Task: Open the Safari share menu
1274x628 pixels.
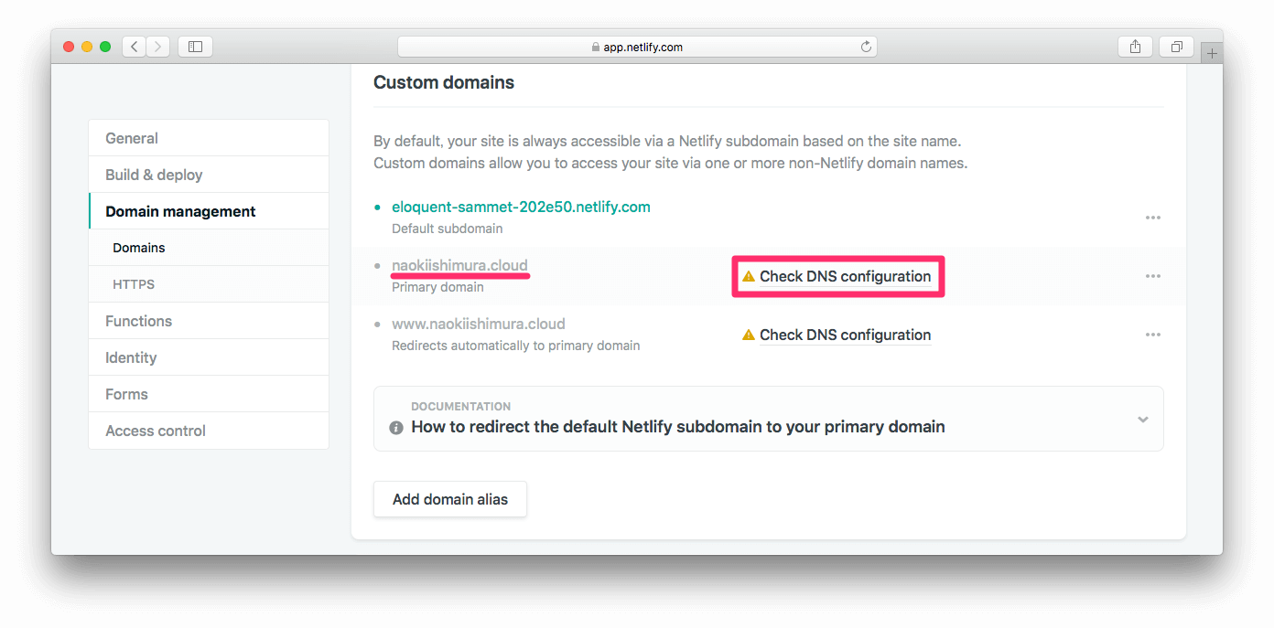Action: (x=1135, y=47)
